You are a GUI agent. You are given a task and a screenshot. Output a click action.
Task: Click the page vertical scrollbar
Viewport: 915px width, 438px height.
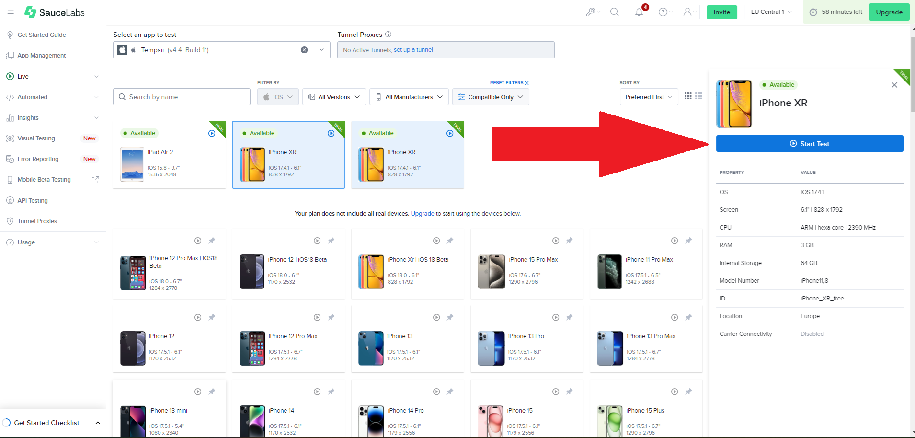912,74
